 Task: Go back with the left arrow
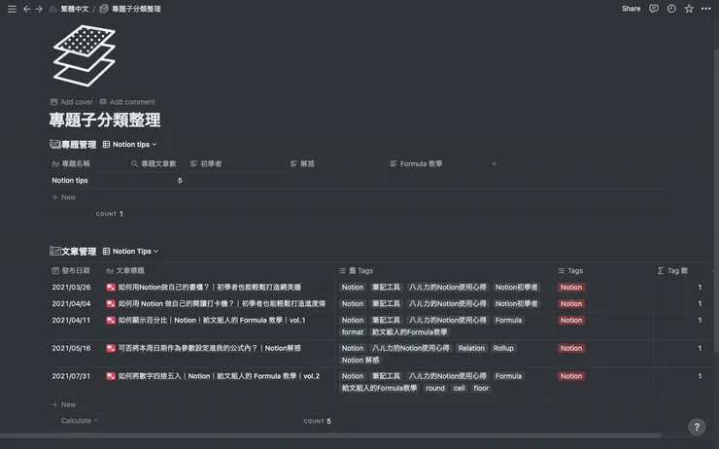point(26,9)
